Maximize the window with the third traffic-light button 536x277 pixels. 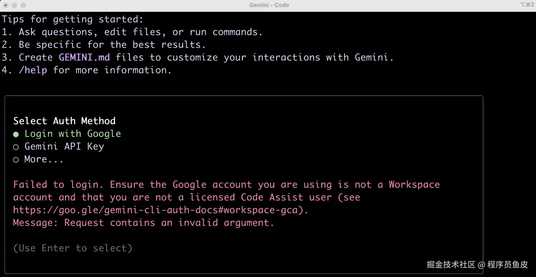coord(23,5)
